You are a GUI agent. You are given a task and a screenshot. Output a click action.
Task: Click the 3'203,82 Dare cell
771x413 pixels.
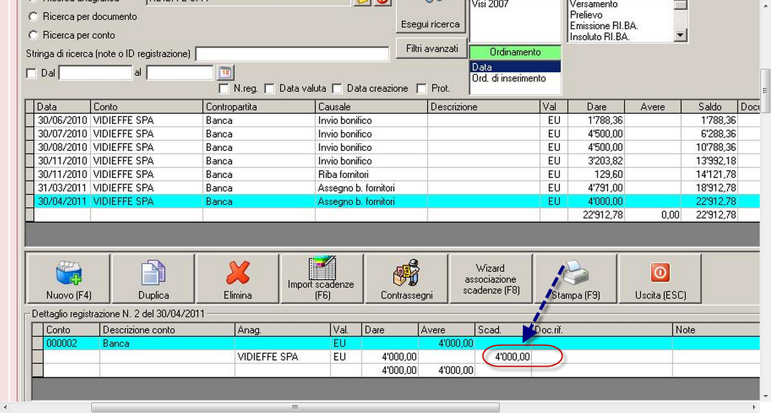point(596,161)
